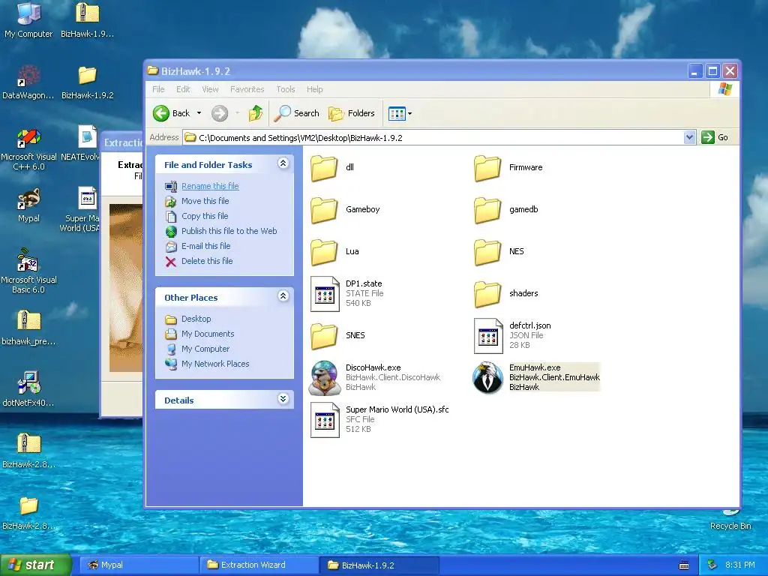Click Rename this file link
Screen dimensions: 768x576
coord(210,186)
